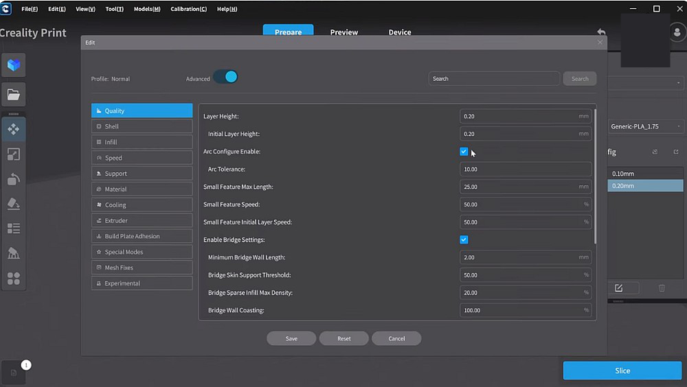This screenshot has height=387, width=687.
Task: Click the Minimum Bridge Wall Length field
Action: tap(526, 257)
